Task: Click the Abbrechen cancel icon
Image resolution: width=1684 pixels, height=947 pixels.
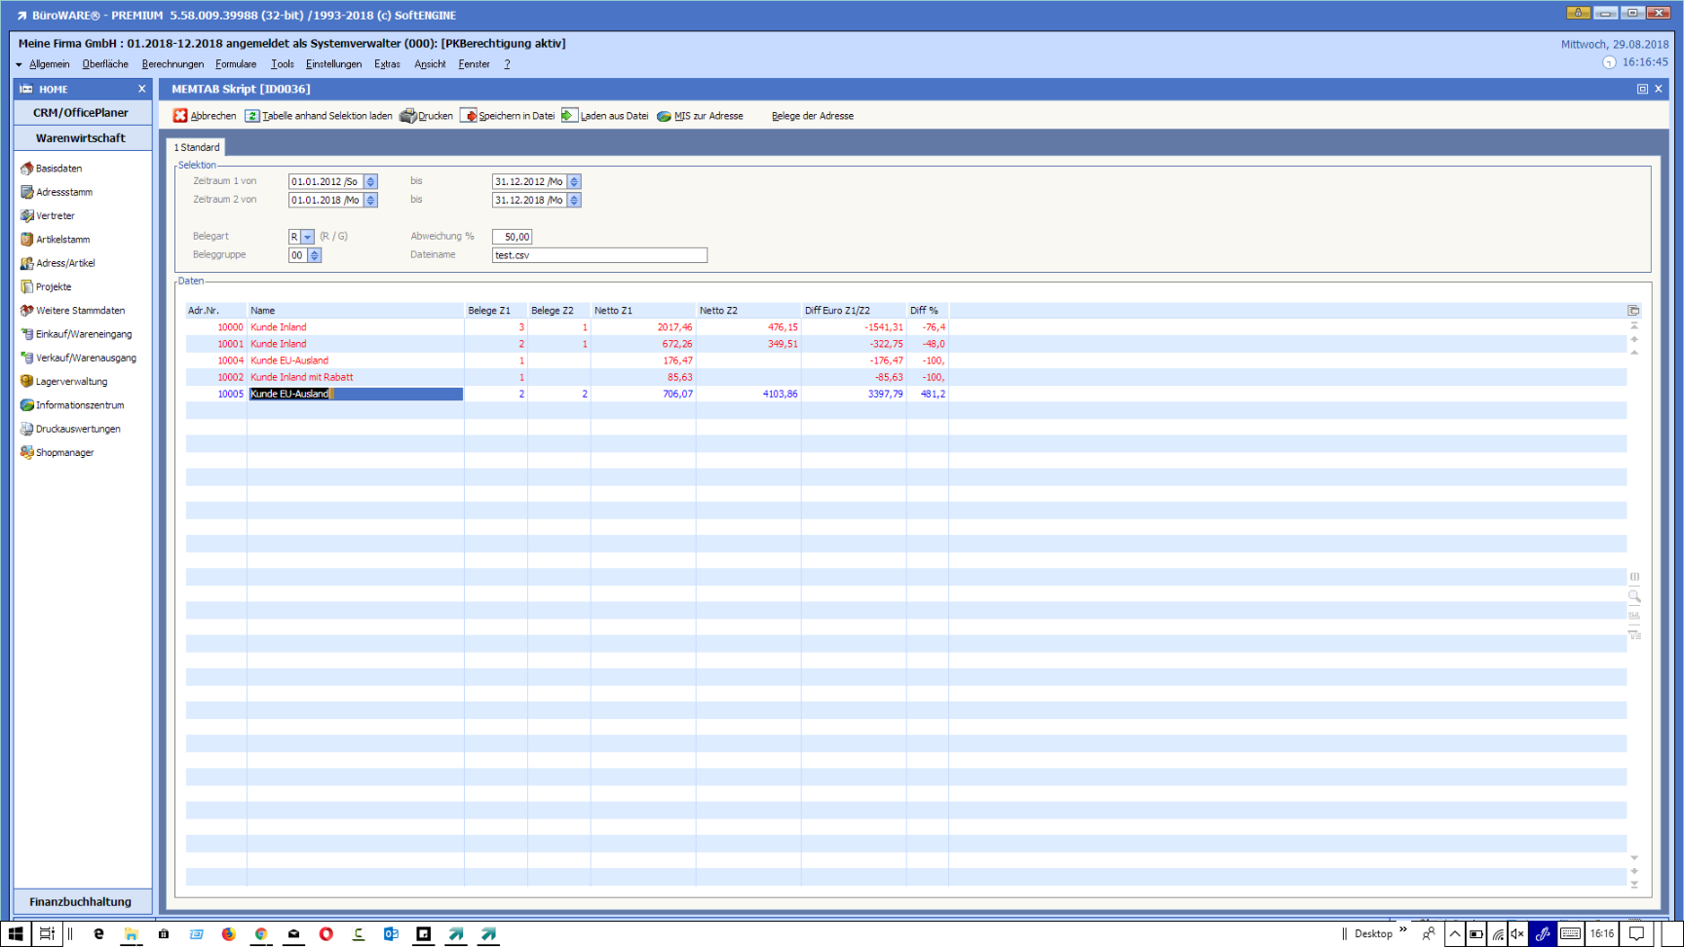Action: (180, 116)
